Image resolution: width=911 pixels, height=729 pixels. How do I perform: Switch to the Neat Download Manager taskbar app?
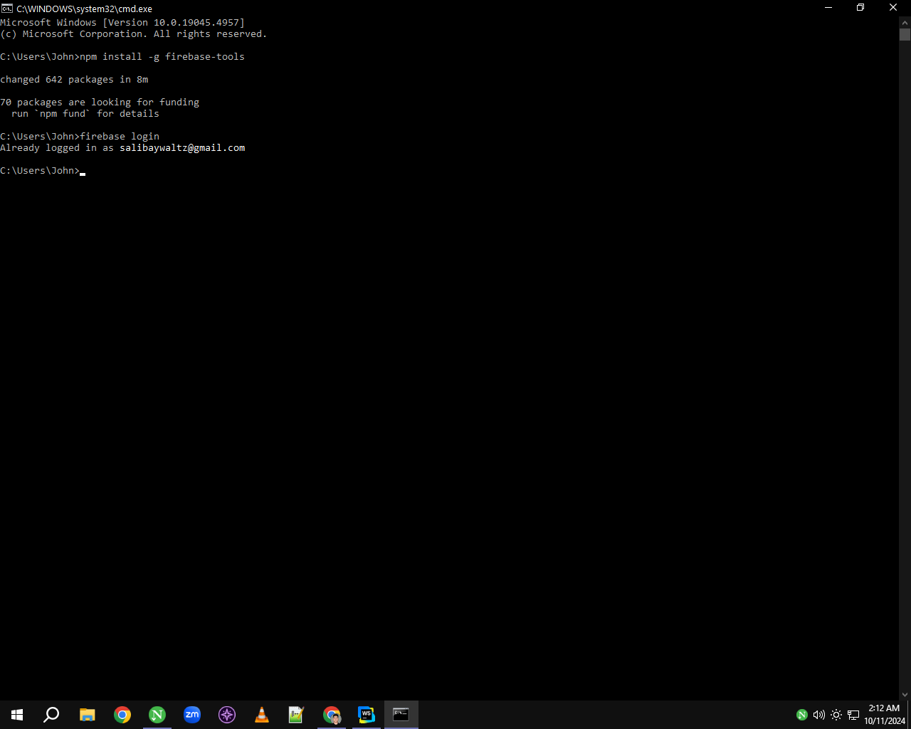click(157, 715)
